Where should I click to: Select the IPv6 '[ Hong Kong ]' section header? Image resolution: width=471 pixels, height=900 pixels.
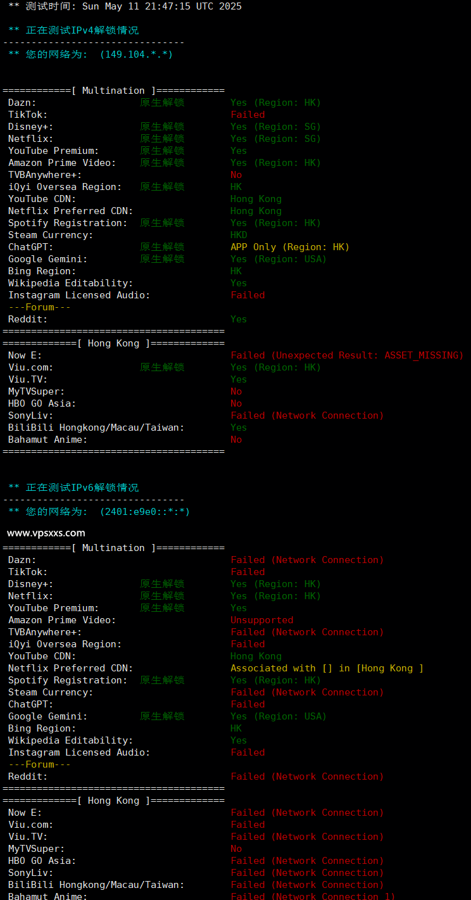coord(113,801)
